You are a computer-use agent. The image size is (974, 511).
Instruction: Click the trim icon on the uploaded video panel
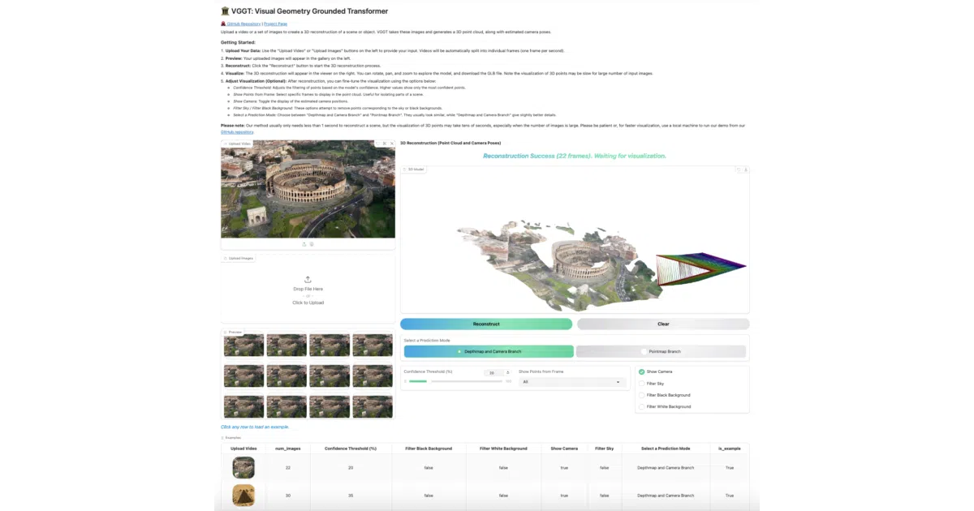(385, 144)
